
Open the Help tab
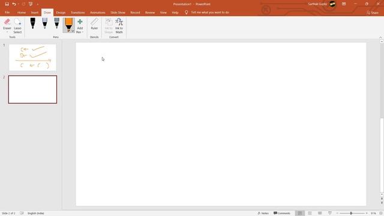click(x=175, y=13)
